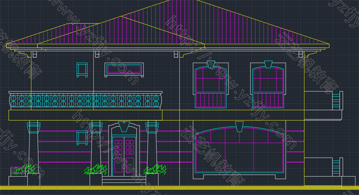
Task: Select the leftmost porch column
Action: (34, 154)
